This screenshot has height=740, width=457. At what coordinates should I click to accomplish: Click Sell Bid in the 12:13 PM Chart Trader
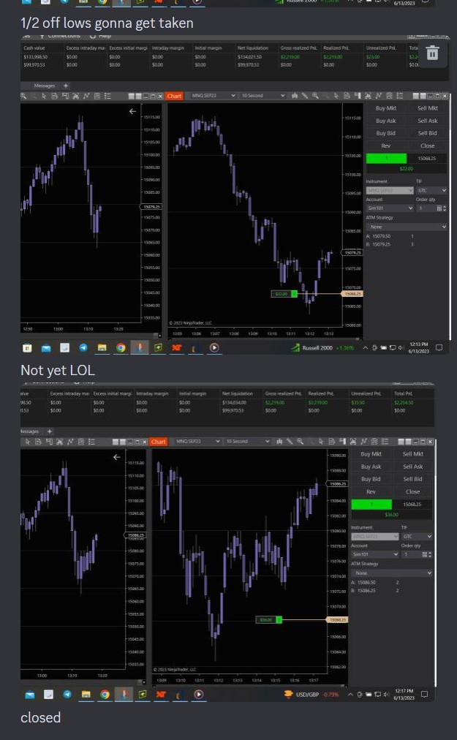428,133
